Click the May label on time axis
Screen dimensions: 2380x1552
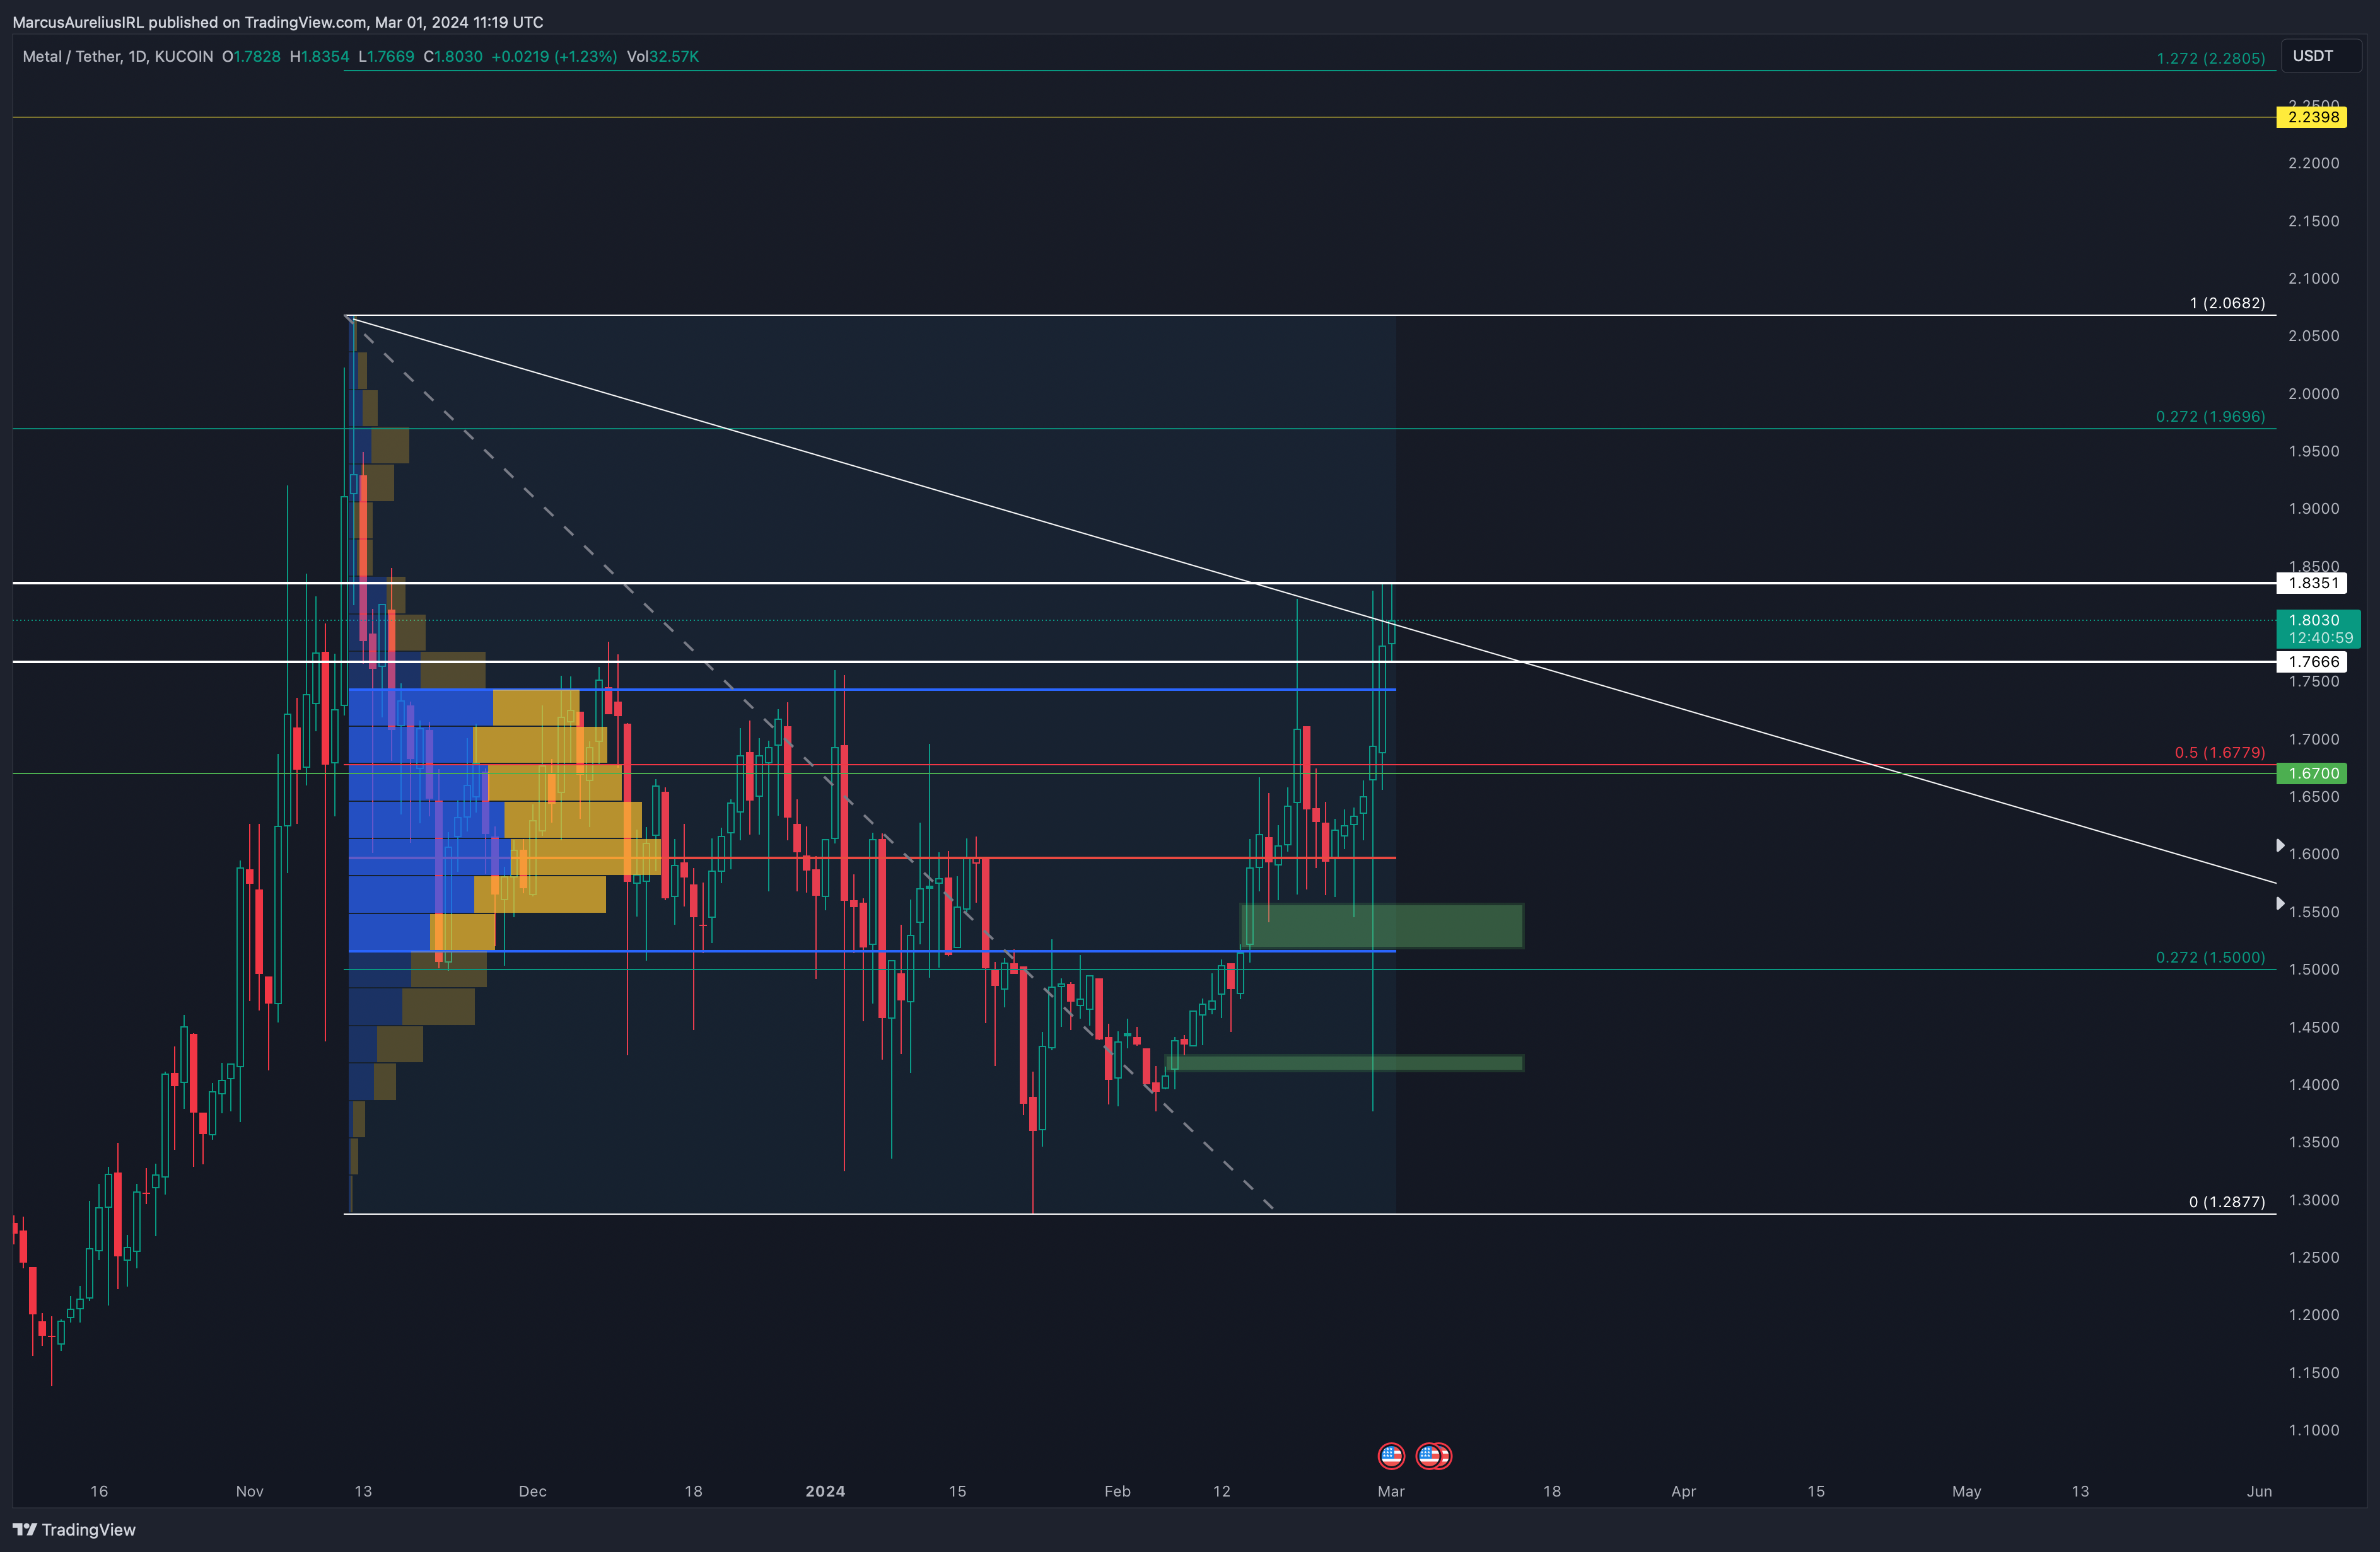(x=1967, y=1491)
